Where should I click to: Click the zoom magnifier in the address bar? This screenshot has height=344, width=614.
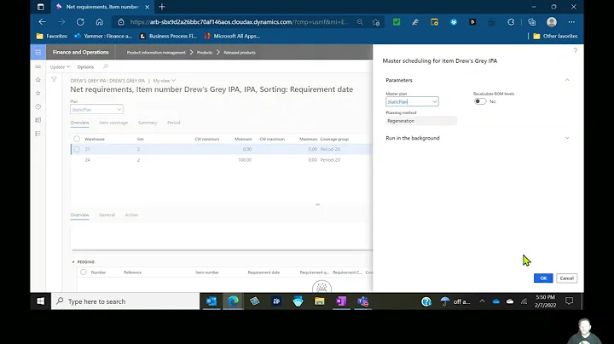360,22
